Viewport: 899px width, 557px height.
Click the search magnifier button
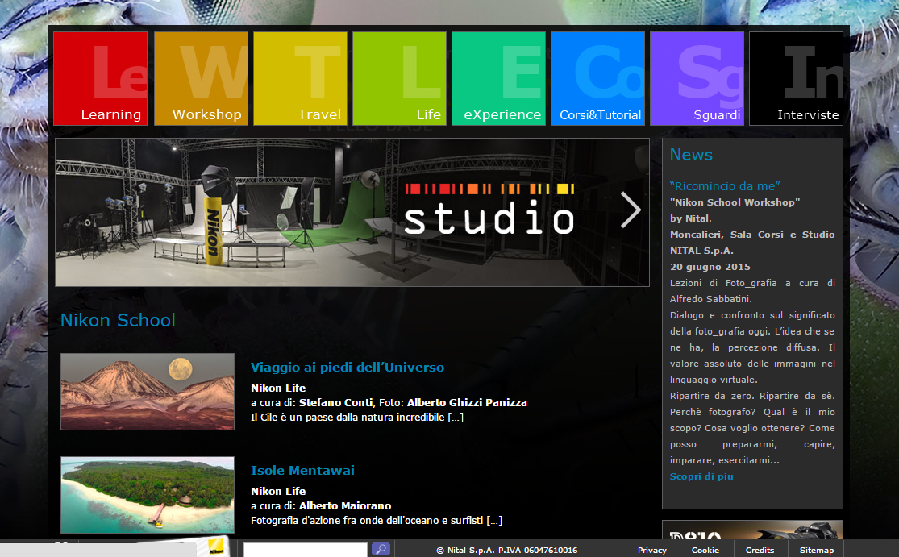381,549
